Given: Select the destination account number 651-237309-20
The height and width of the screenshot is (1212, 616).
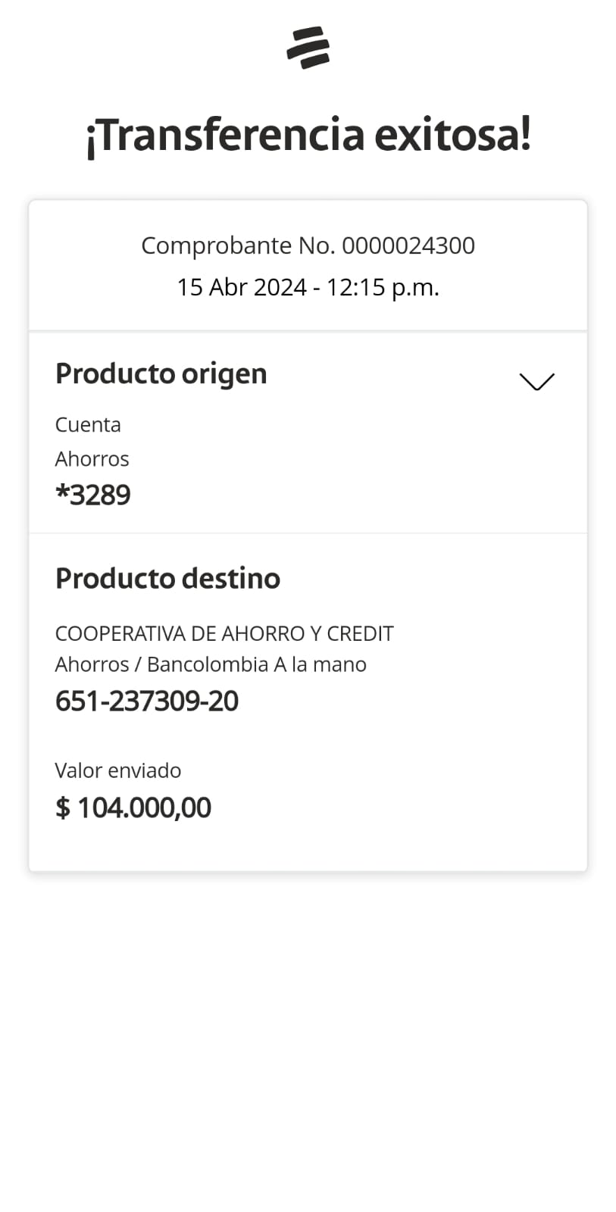Looking at the screenshot, I should pyautogui.click(x=146, y=701).
